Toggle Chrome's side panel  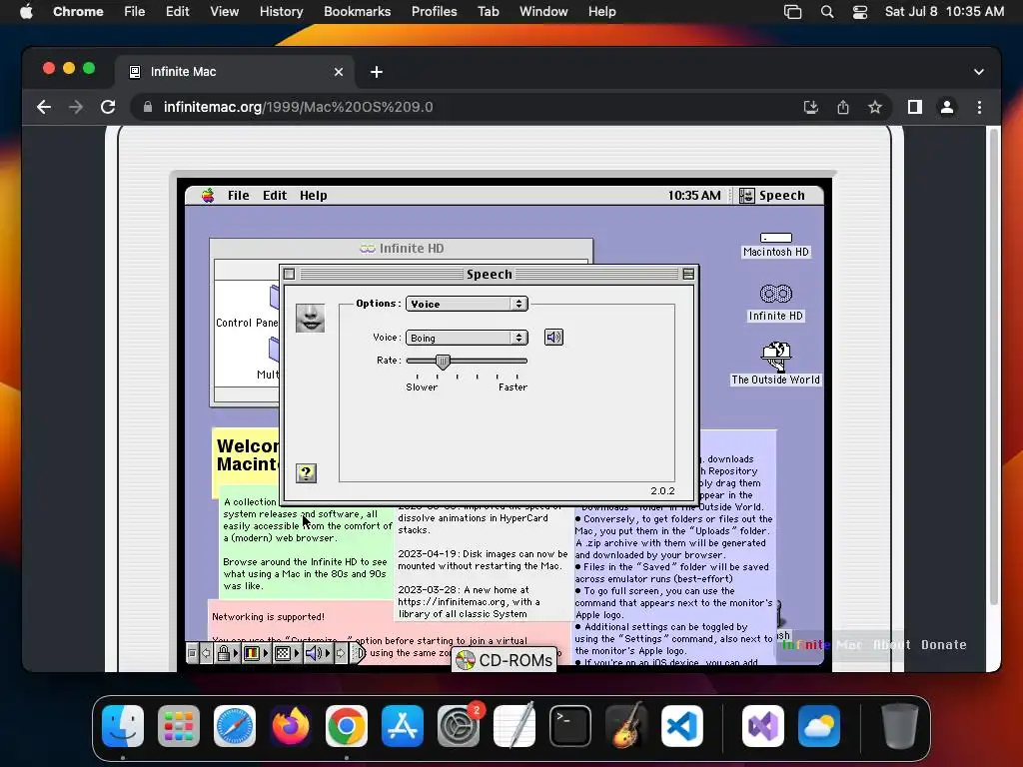(915, 107)
